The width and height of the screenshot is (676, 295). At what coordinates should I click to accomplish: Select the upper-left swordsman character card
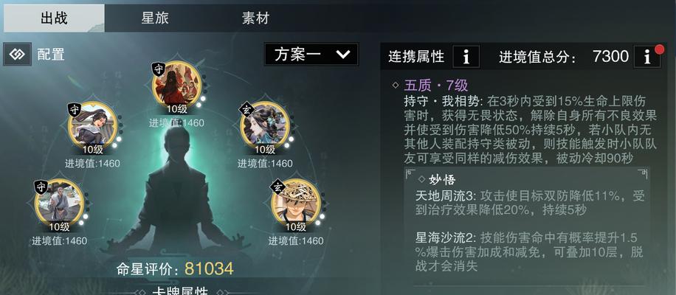pyautogui.click(x=93, y=125)
